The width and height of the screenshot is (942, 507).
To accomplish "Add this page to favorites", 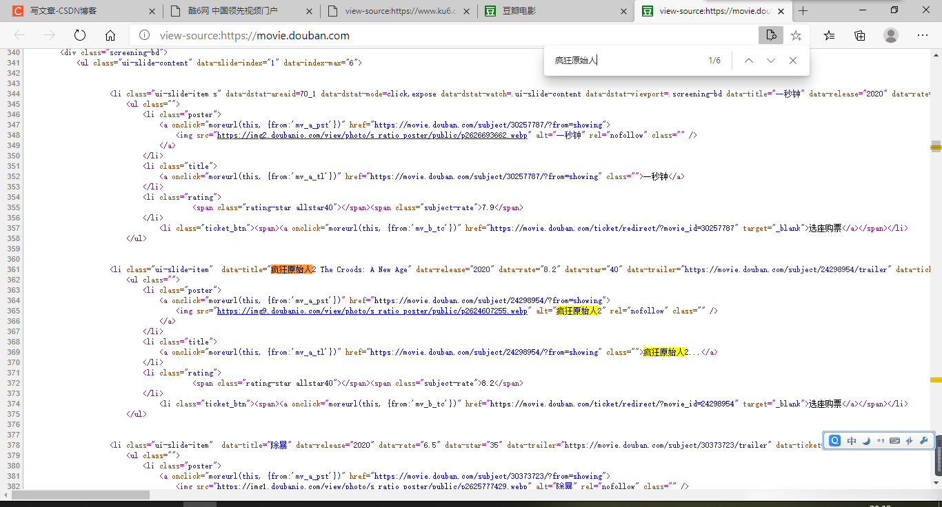I will pyautogui.click(x=796, y=36).
